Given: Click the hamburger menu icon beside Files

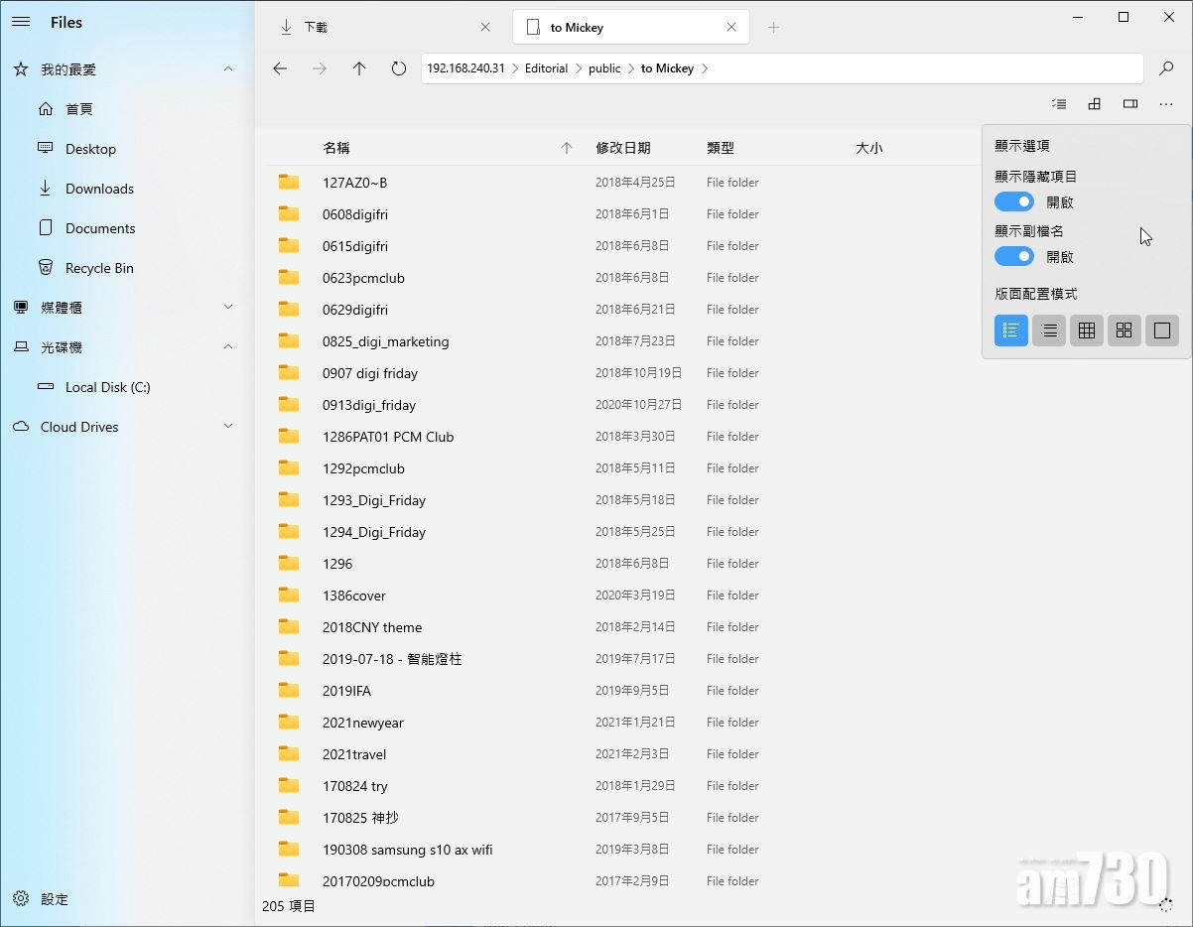Looking at the screenshot, I should coord(20,22).
